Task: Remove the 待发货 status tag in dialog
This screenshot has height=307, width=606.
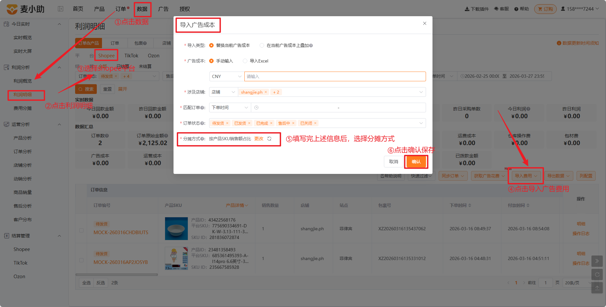Action: [x=227, y=123]
